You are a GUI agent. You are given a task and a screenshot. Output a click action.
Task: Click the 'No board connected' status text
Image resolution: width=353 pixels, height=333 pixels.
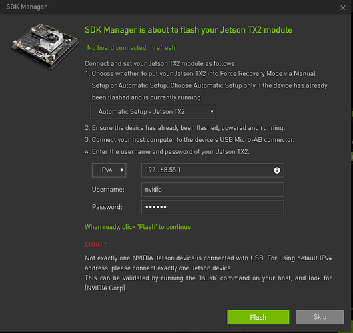coord(117,48)
